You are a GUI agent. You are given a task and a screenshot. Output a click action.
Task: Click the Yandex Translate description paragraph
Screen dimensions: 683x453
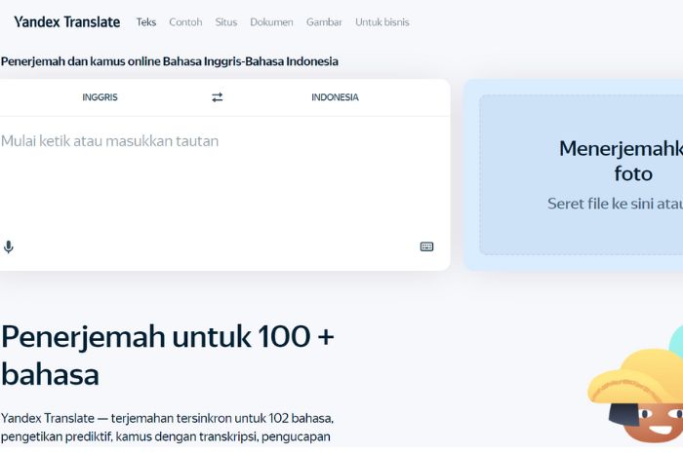[167, 427]
